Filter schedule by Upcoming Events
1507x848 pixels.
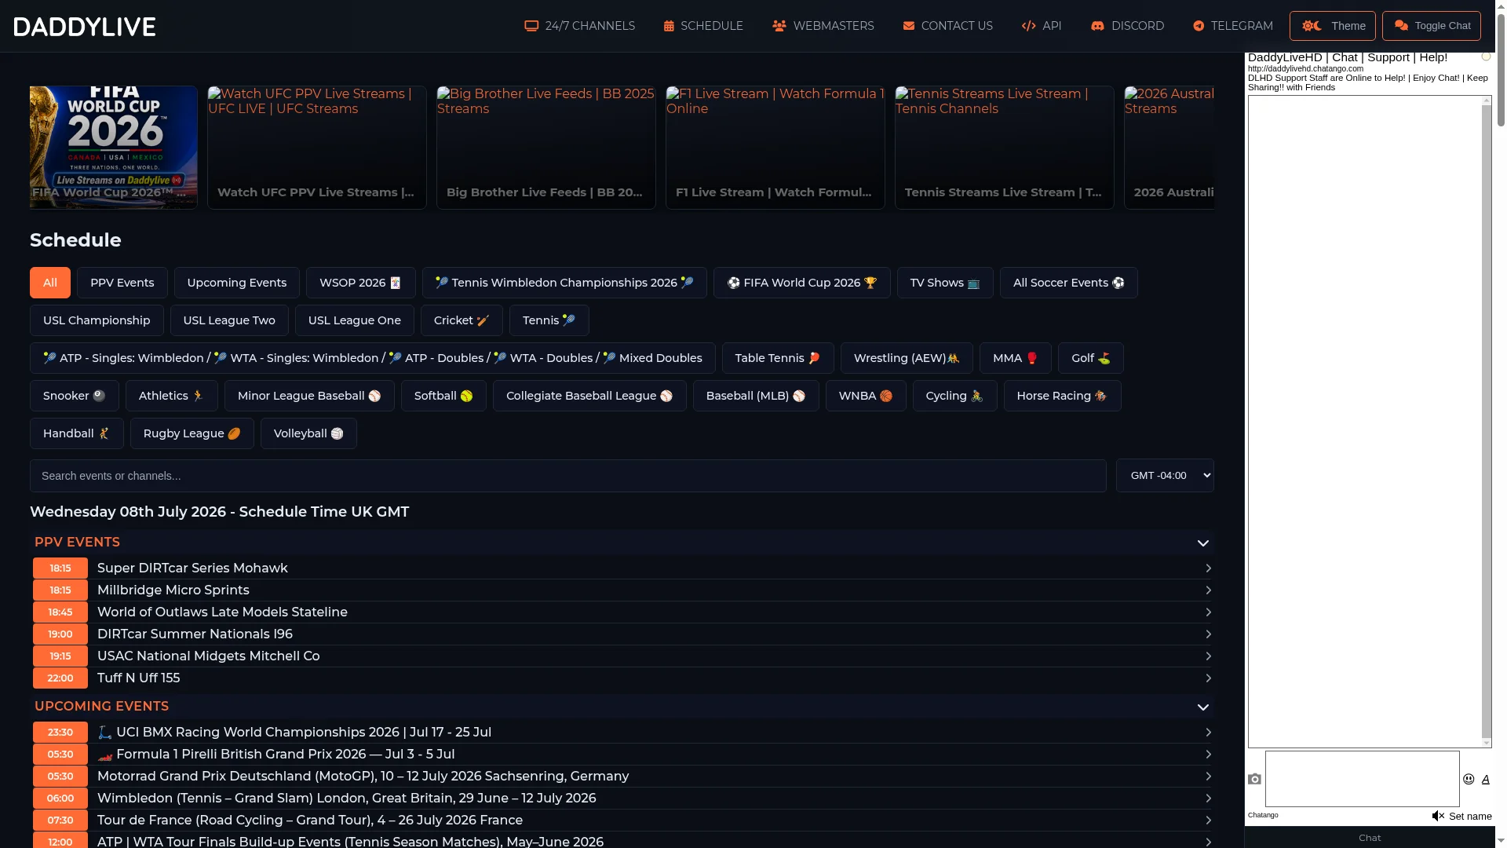[x=237, y=283]
